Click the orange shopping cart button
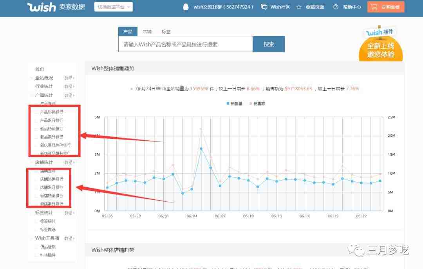 pyautogui.click(x=386, y=7)
